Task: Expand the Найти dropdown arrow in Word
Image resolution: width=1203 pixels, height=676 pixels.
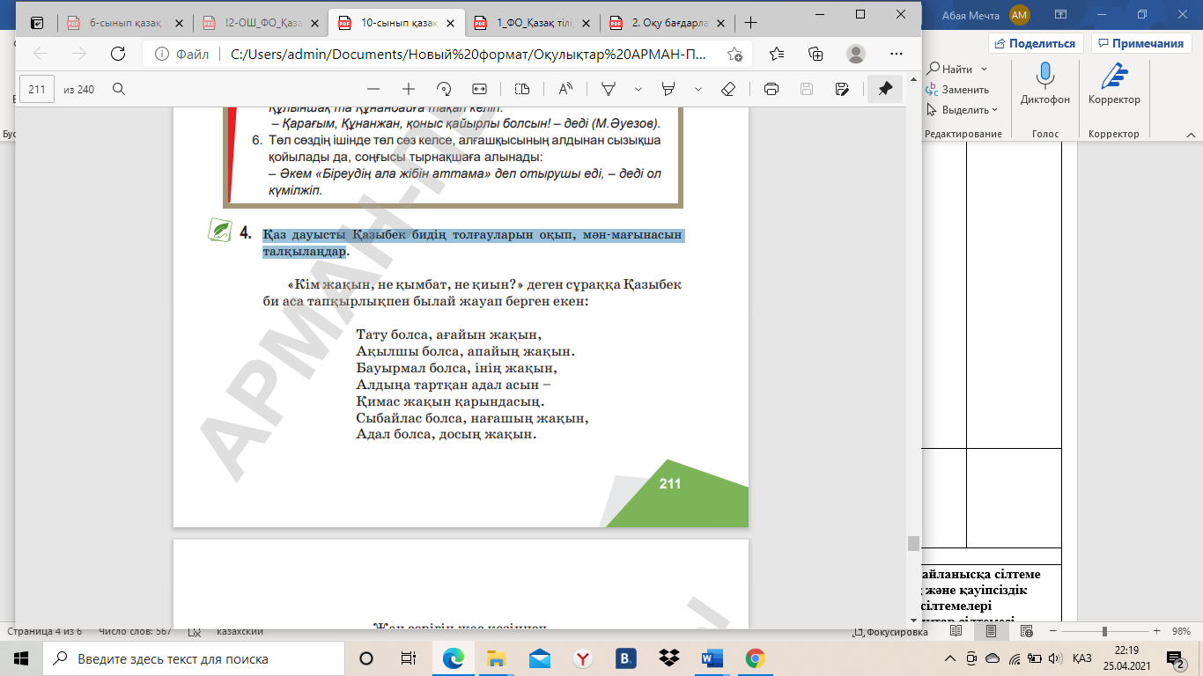Action: [985, 70]
